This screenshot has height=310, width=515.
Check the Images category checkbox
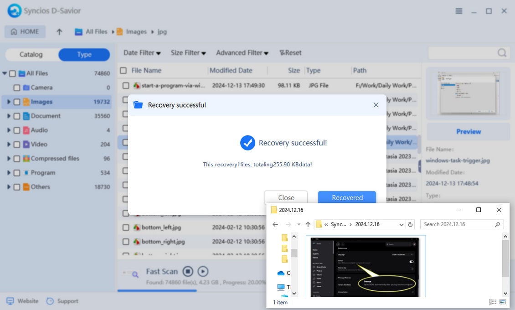(x=17, y=102)
